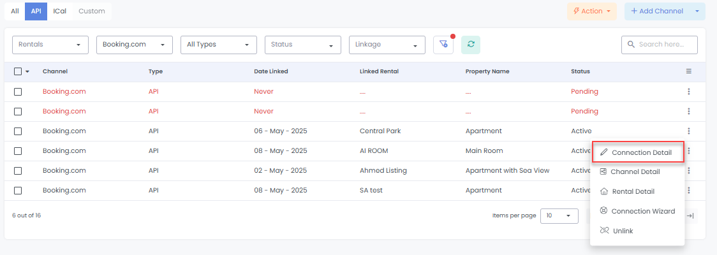Viewport: 717px width, 255px height.
Task: Click the AI ROOM linked rental cell
Action: pos(374,151)
